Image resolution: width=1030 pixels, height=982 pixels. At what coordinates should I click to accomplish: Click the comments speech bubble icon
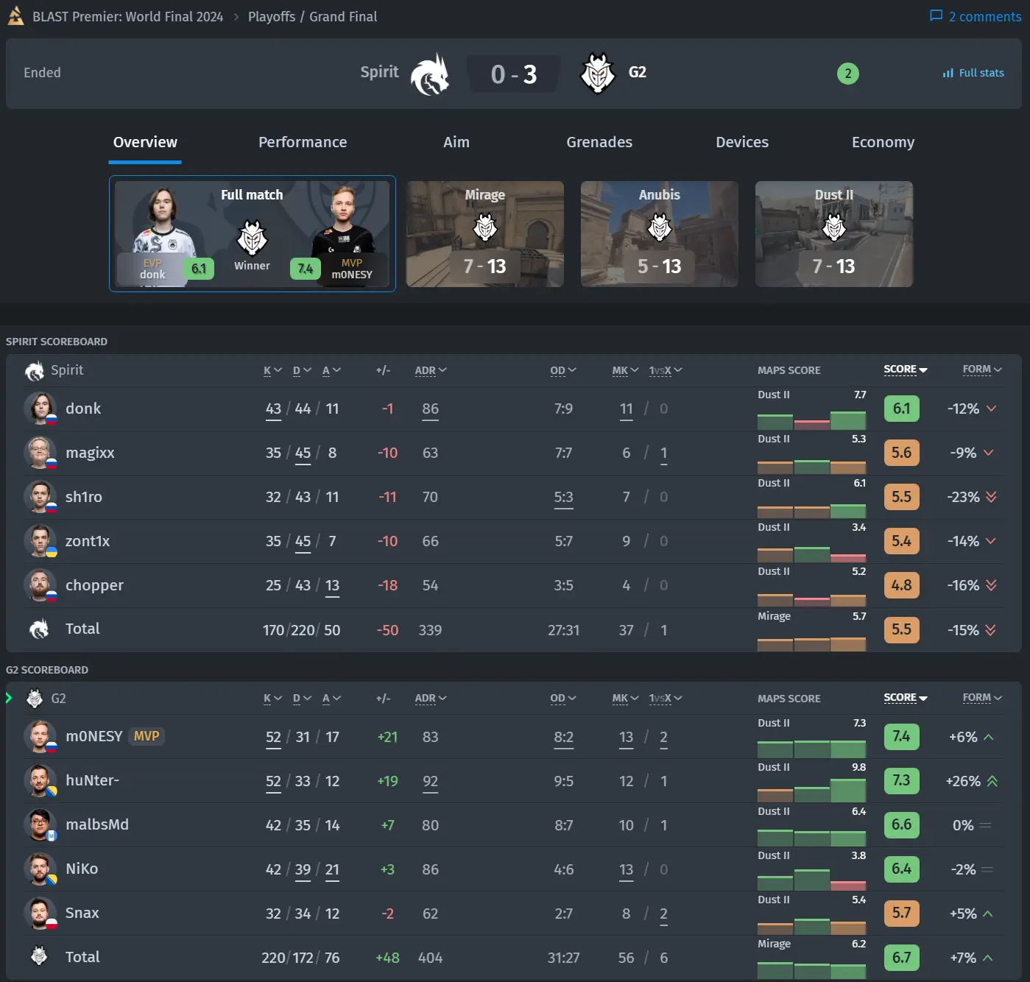(x=936, y=15)
